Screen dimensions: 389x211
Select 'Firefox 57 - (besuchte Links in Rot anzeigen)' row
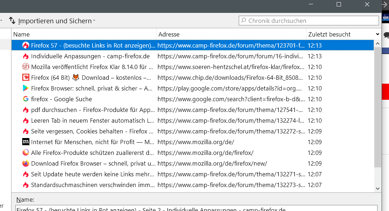coord(193,45)
